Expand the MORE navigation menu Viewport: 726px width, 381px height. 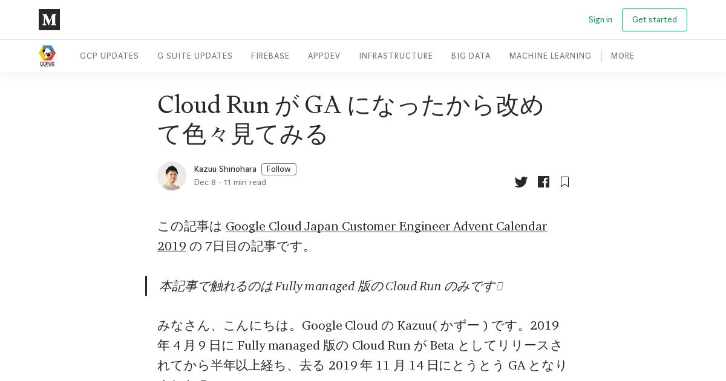point(623,56)
